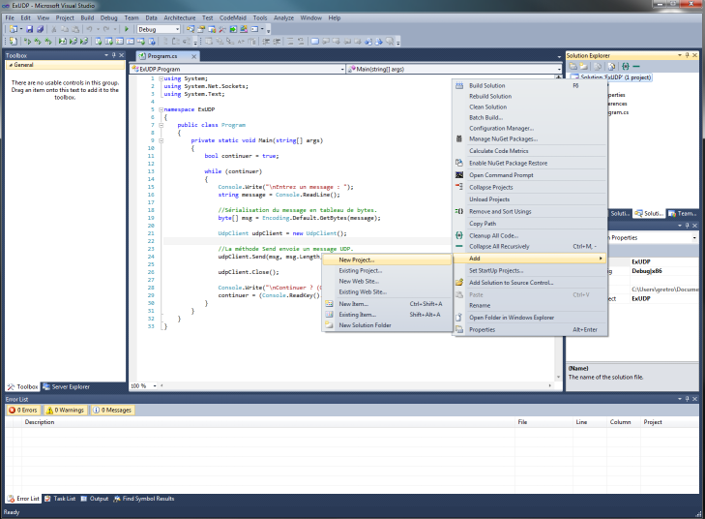Toggle the 0 Warnings filter button
The height and width of the screenshot is (519, 705).
click(66, 410)
